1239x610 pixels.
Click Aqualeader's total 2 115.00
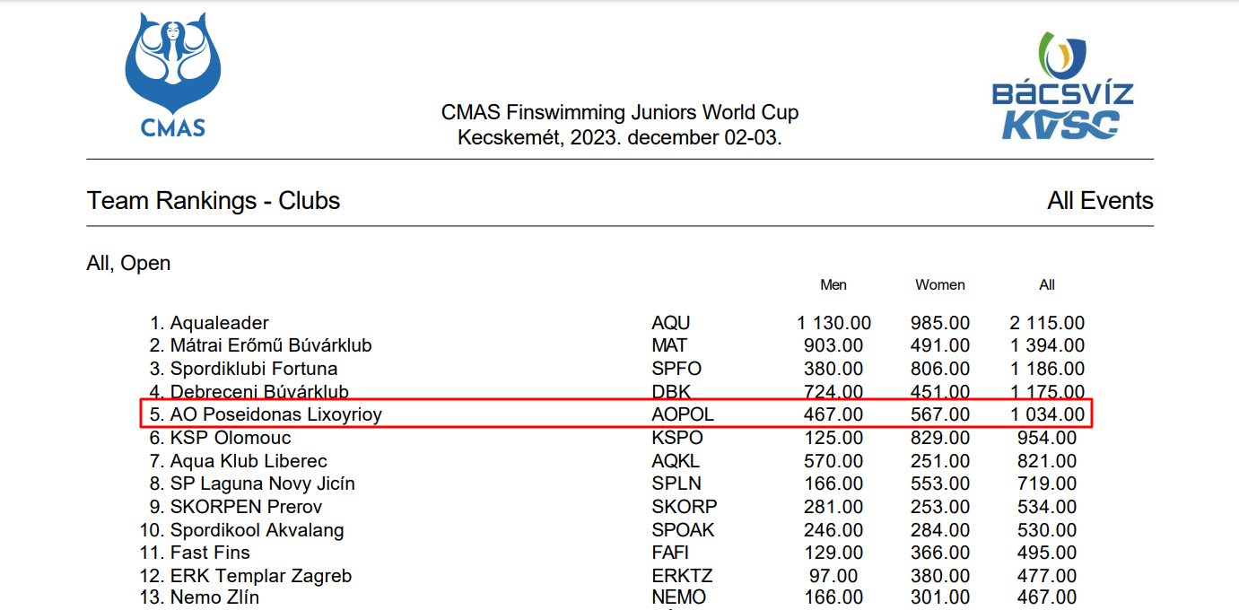pos(1047,323)
